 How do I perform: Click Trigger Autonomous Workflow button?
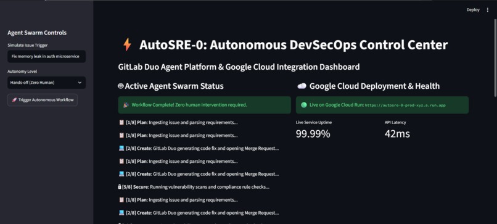43,99
